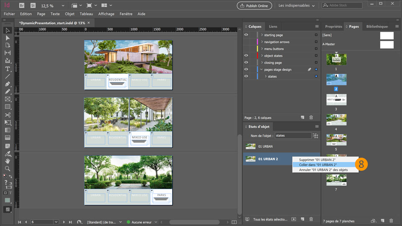Image resolution: width=402 pixels, height=226 pixels.
Task: Select the Zoom tool
Action: coord(8,169)
